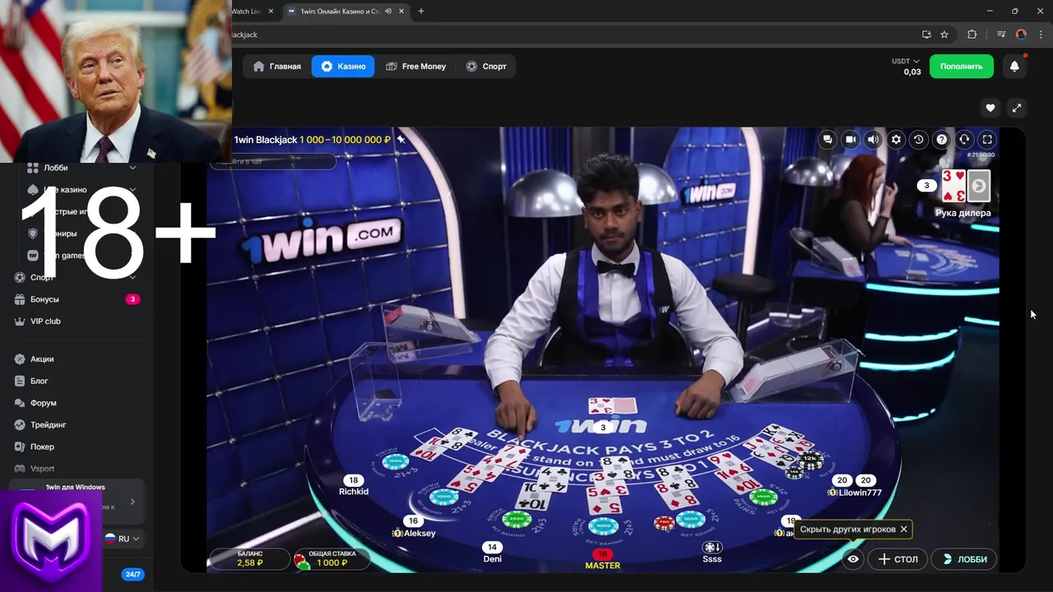Bookmark this page with the star icon

click(944, 35)
